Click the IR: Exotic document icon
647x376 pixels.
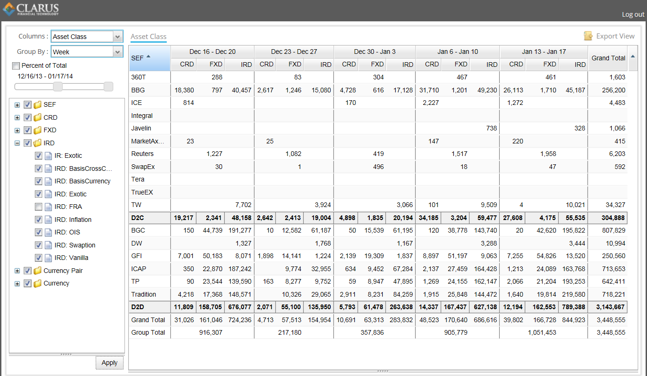click(x=48, y=156)
